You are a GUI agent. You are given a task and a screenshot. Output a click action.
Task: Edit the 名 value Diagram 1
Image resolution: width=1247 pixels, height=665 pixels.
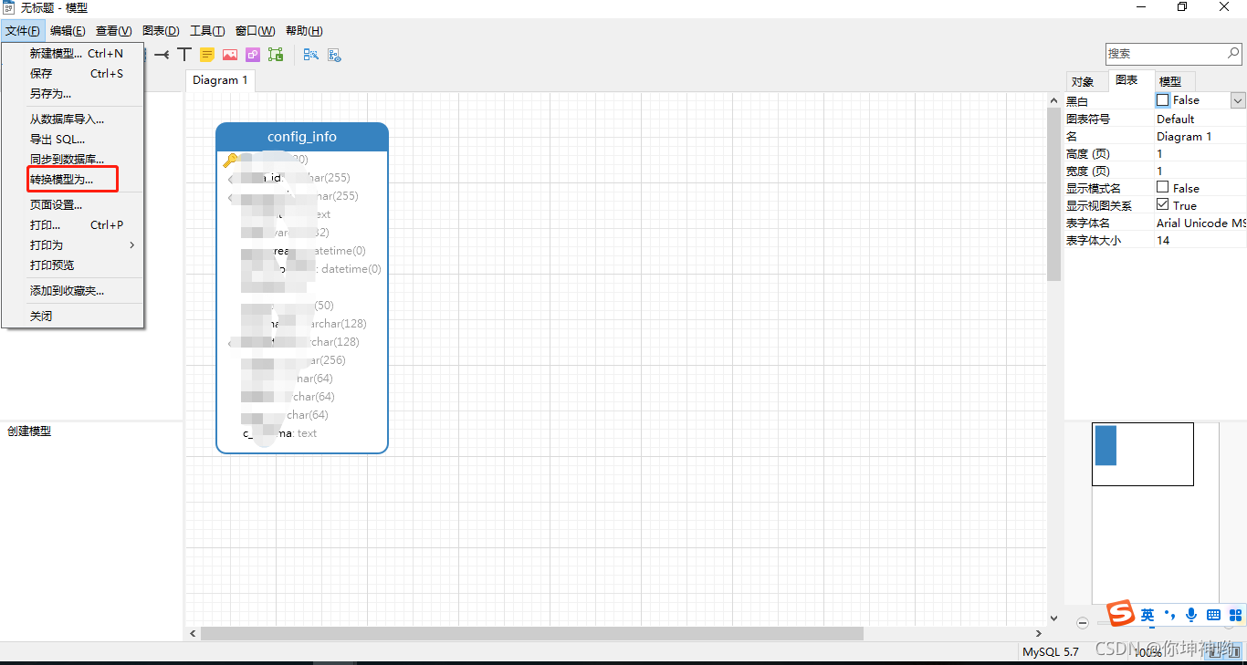tap(1200, 136)
